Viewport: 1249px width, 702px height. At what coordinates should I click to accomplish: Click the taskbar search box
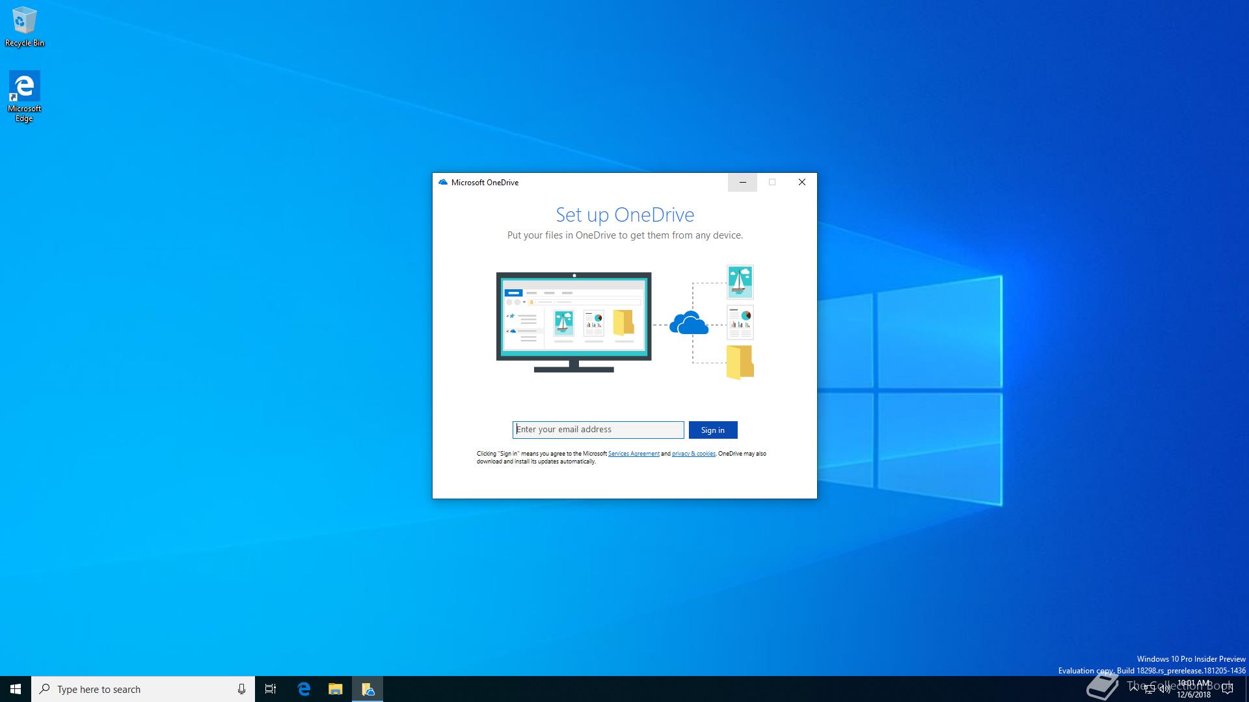[143, 689]
